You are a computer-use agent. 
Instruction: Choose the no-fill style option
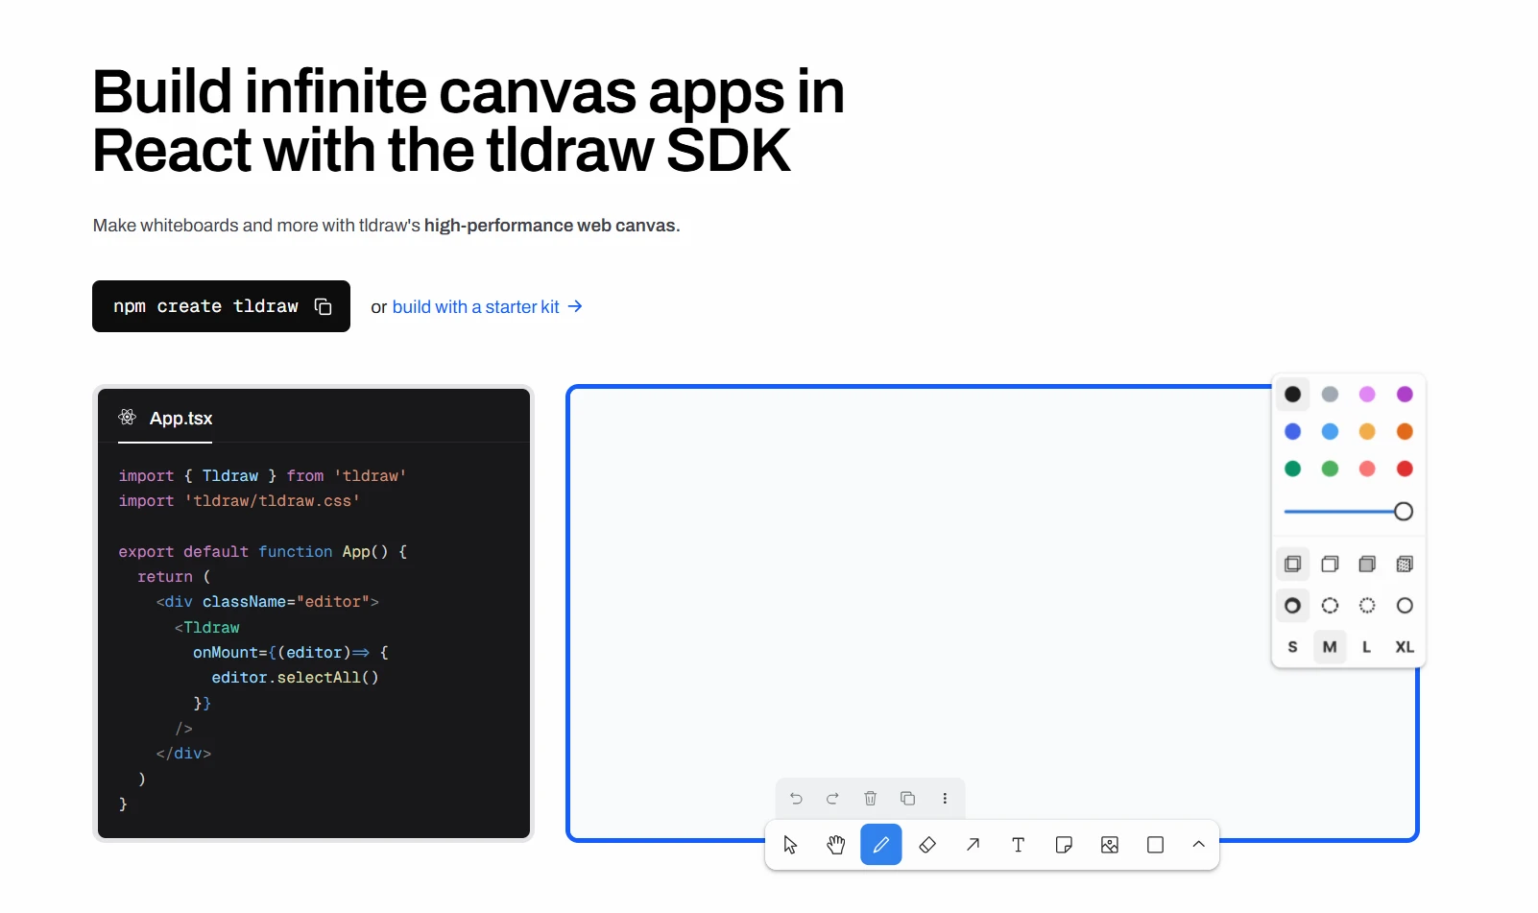1292,565
